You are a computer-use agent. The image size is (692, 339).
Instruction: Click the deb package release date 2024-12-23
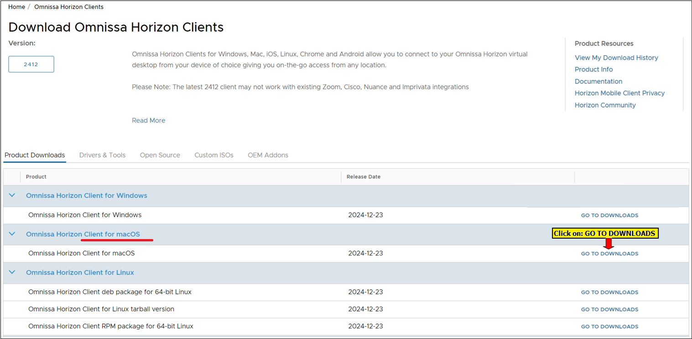pos(365,292)
